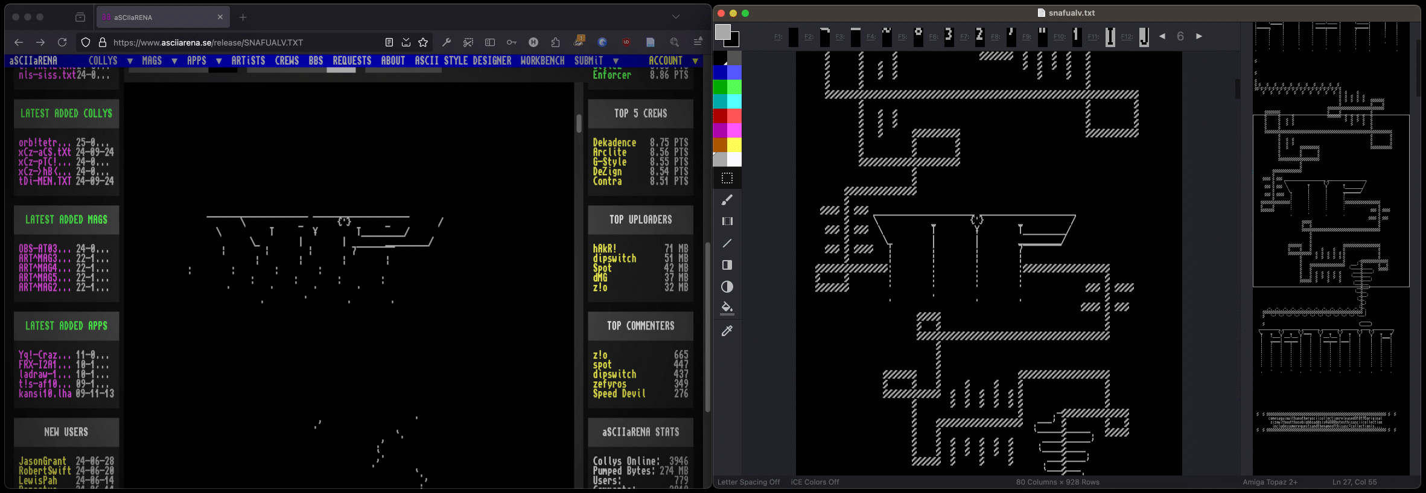The height and width of the screenshot is (493, 1426).
Task: Open the REQUESTS menu item
Action: tap(352, 61)
